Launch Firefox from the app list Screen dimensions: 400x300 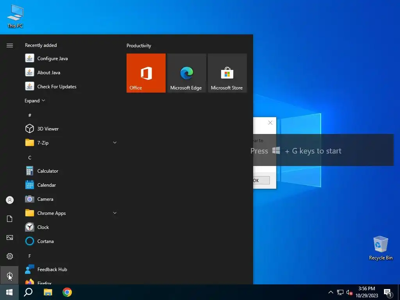tap(71, 281)
